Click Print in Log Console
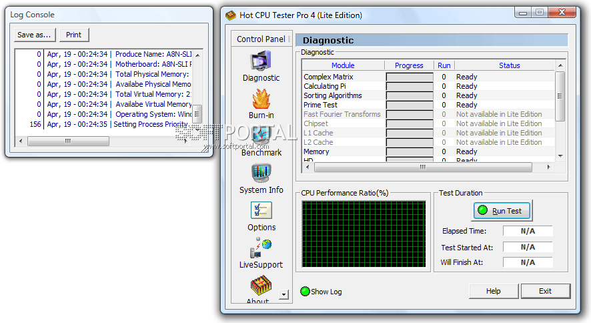The image size is (591, 323). 74,35
